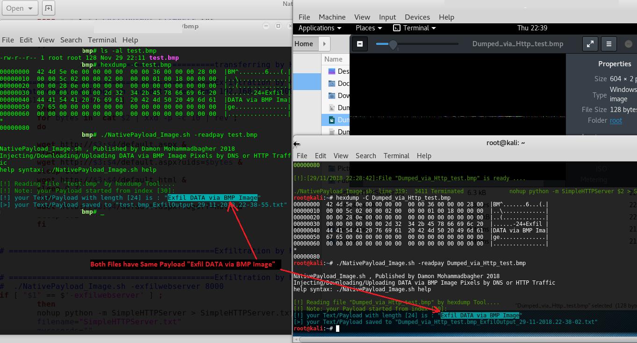The image size is (637, 343).
Task: Select the highlighted BMP file icon in file list
Action: click(x=332, y=120)
